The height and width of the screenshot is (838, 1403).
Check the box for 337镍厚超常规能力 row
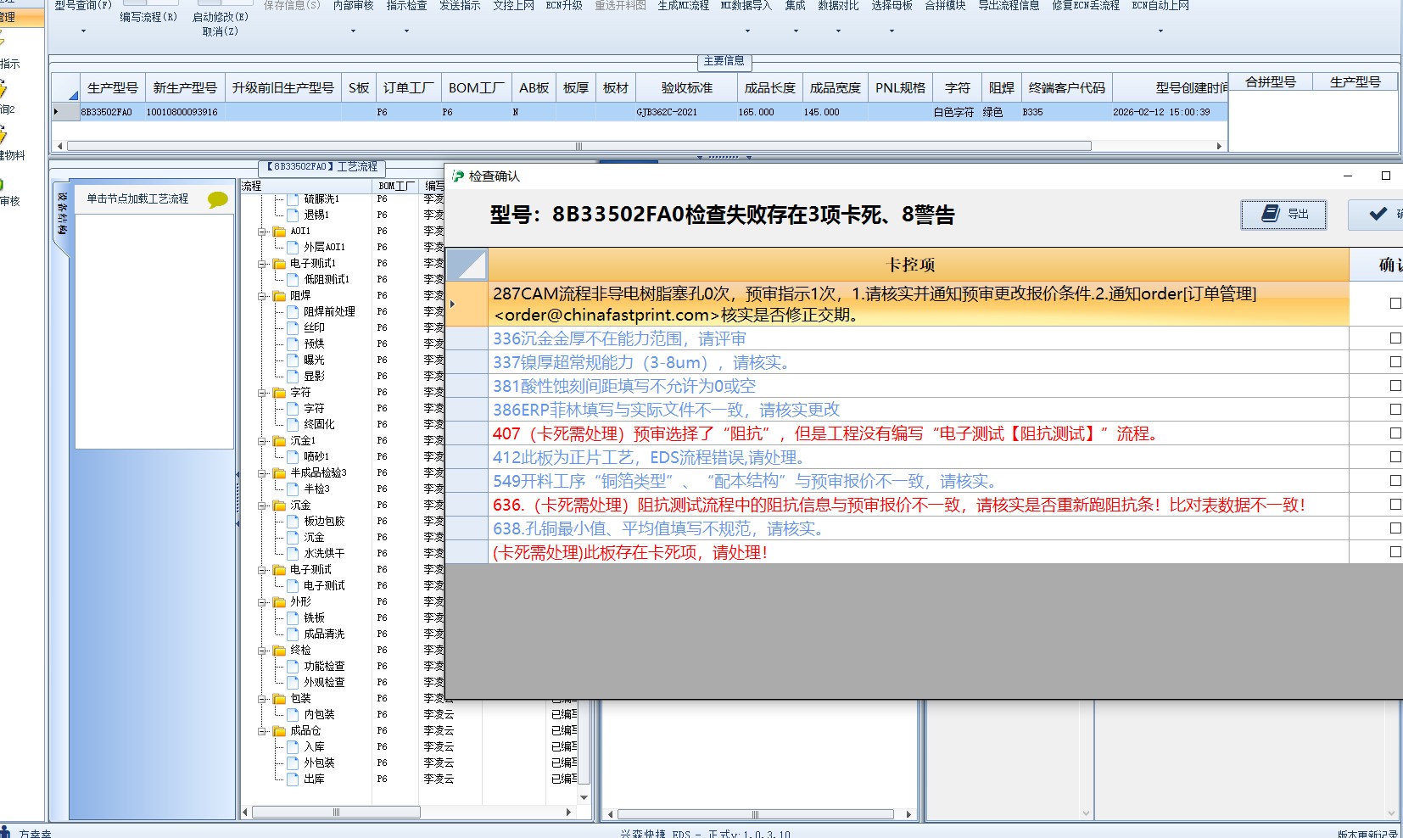click(x=1395, y=361)
